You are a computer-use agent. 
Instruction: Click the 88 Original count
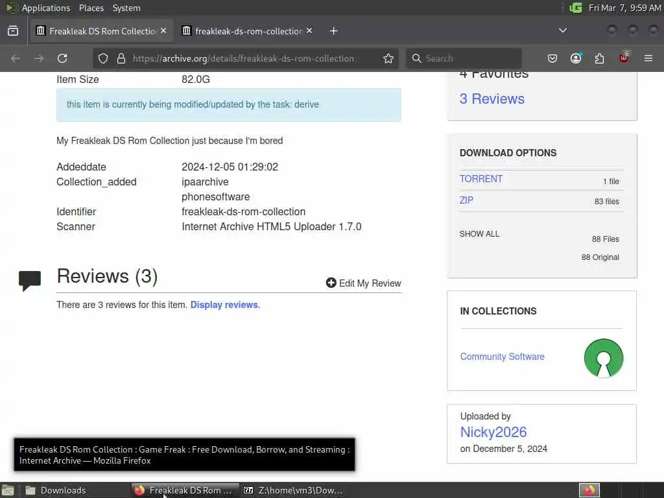(x=600, y=257)
